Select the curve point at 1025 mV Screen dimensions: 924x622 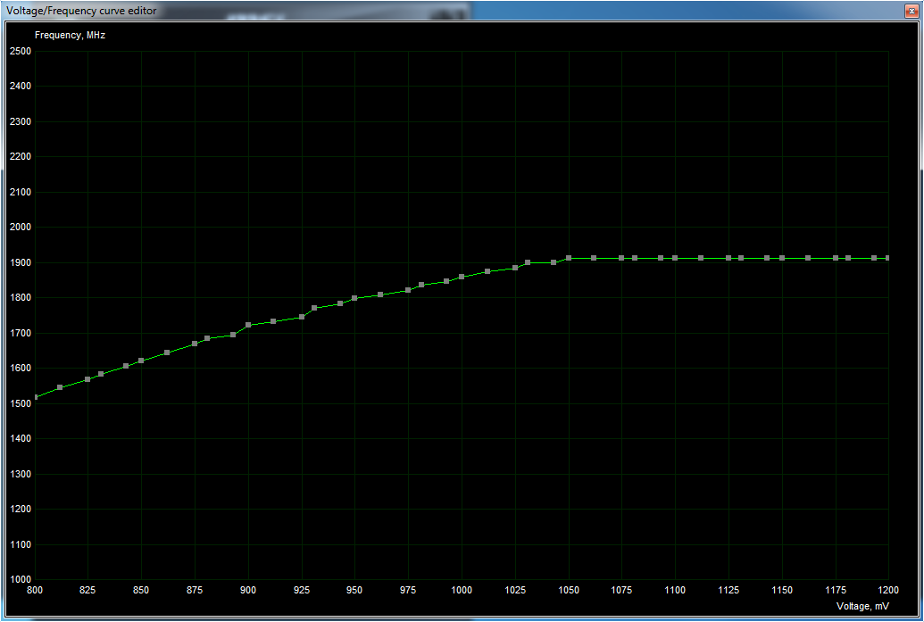(x=515, y=268)
